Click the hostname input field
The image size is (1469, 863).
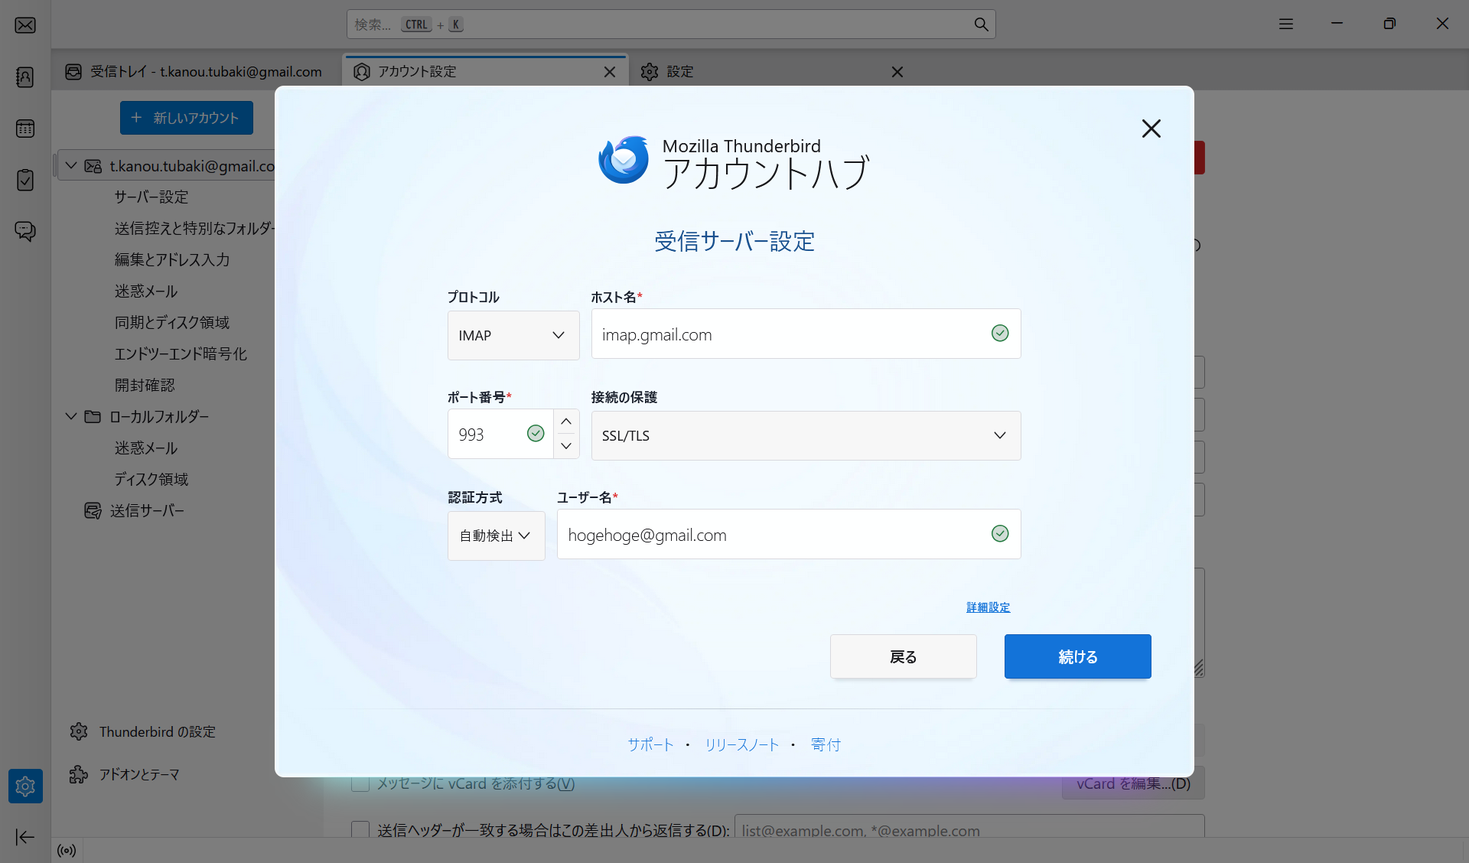click(788, 334)
